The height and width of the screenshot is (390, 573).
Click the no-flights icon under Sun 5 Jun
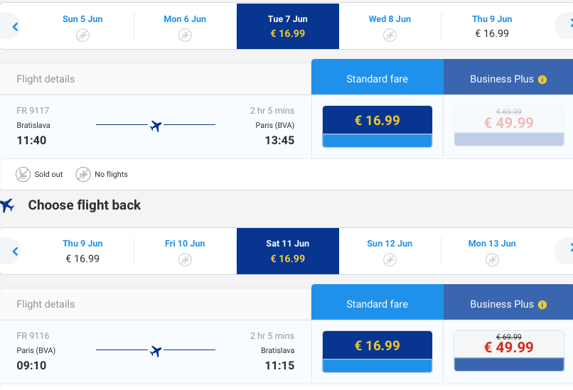tap(82, 36)
